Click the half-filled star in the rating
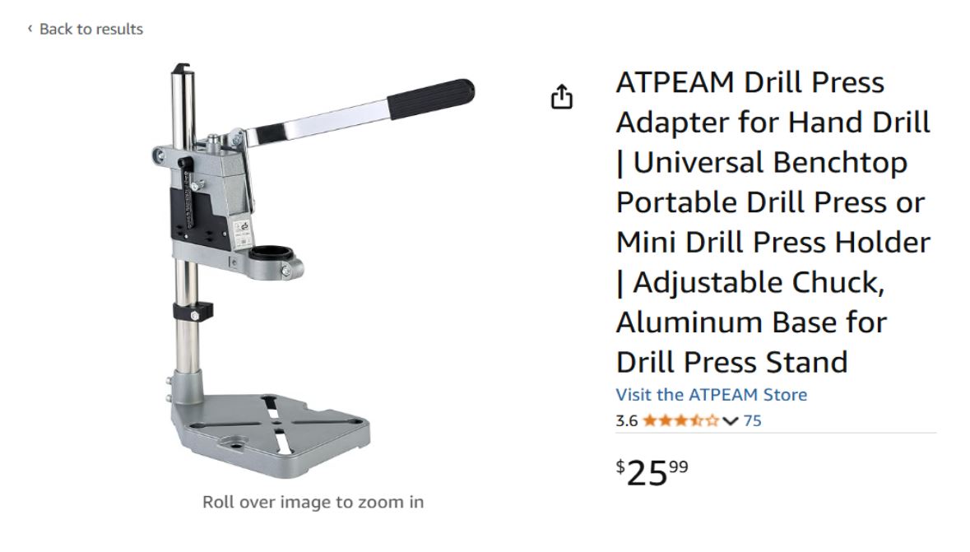Viewport: 970px width, 552px height. pyautogui.click(x=697, y=421)
